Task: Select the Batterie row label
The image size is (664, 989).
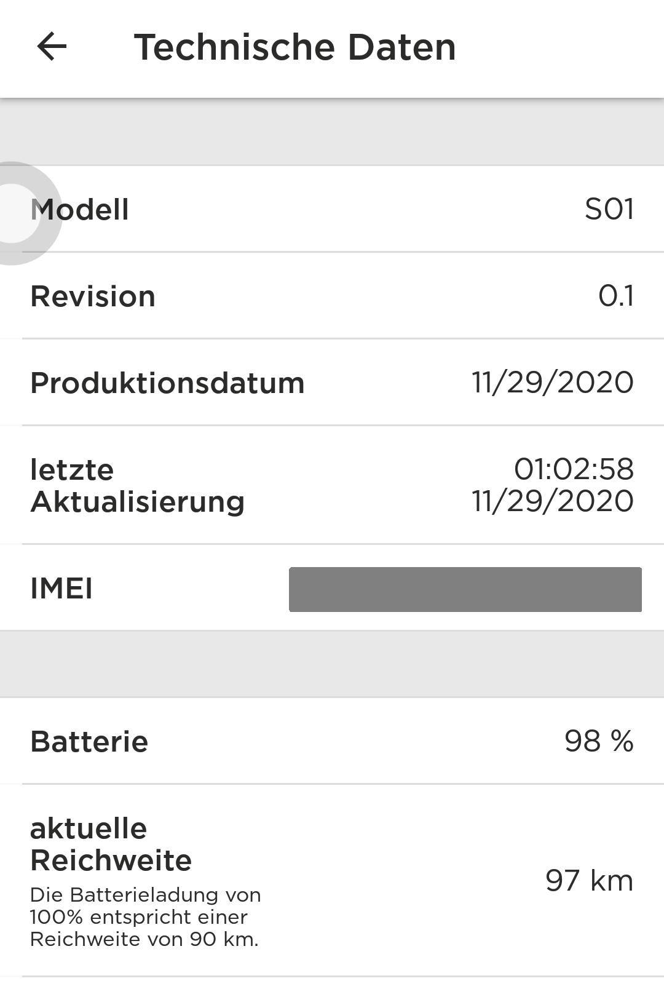Action: (89, 742)
